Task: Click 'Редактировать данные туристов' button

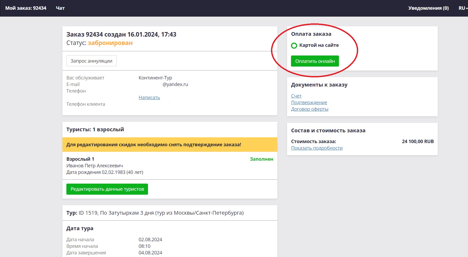Action: (107, 189)
